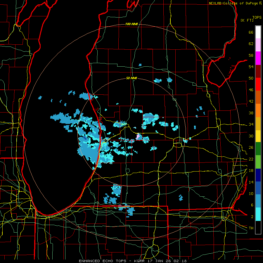This screenshot has width=263, height=263.
Task: Click the legend value '38'
Action: point(251,113)
